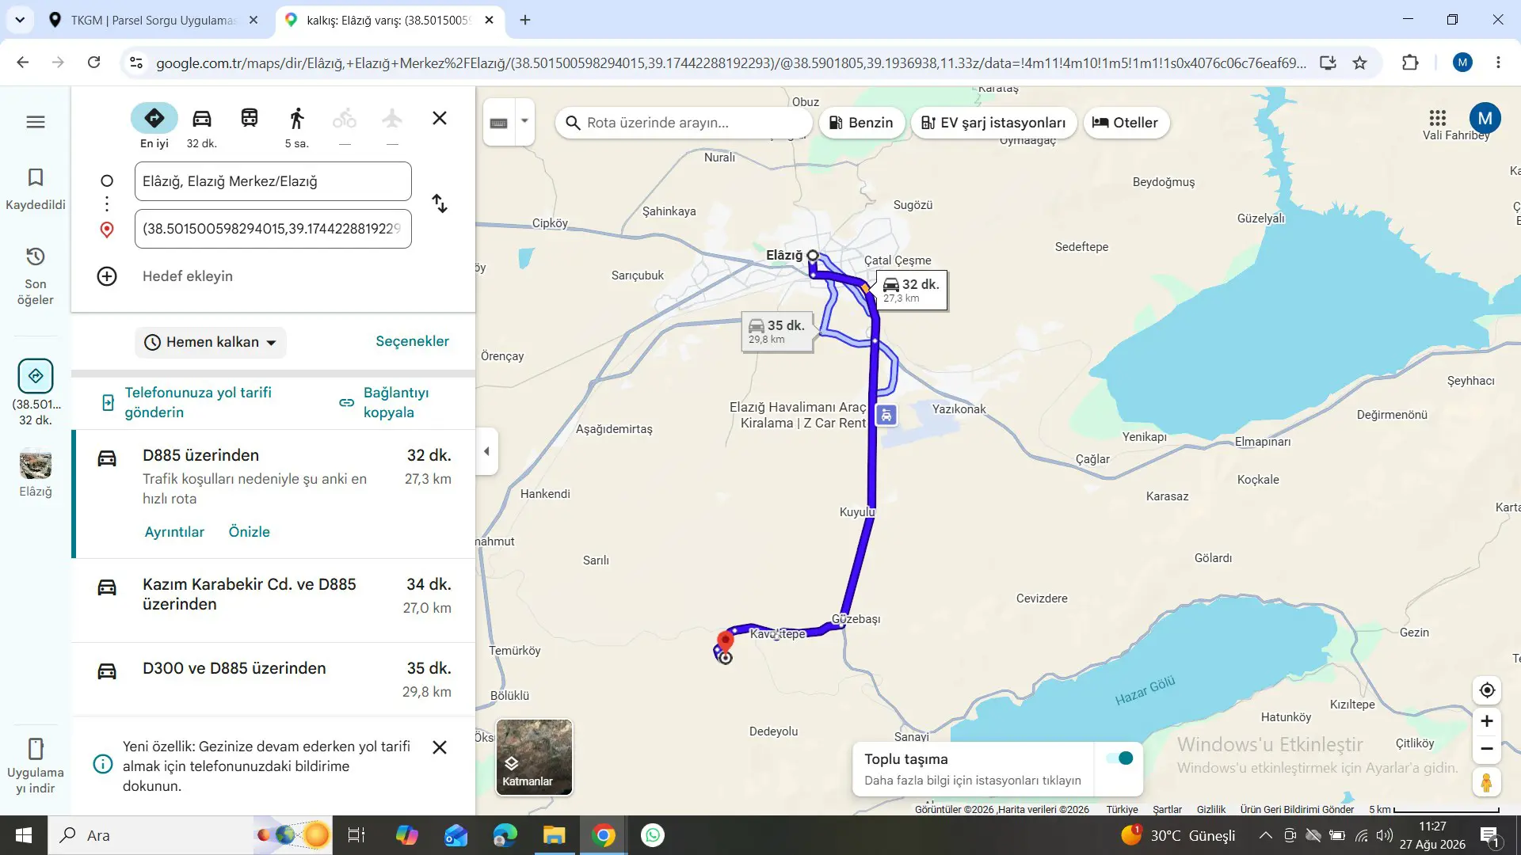The height and width of the screenshot is (855, 1521).
Task: Click the starting point field Elâzığ
Action: coord(273,181)
